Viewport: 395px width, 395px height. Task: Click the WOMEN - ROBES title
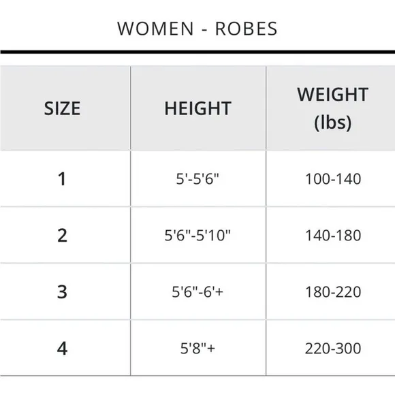197,29
